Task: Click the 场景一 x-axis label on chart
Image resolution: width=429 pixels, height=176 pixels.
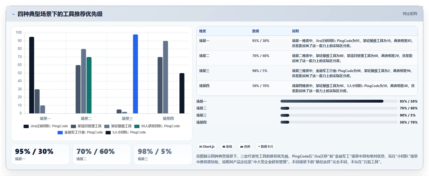Action: point(45,118)
